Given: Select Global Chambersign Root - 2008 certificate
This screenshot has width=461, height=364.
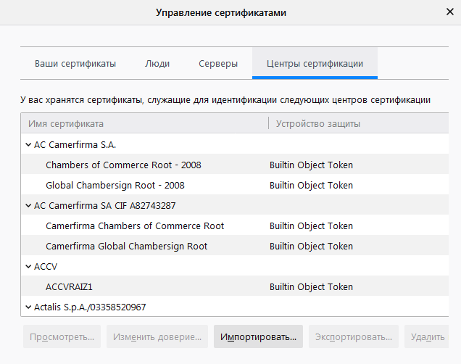Looking at the screenshot, I should (115, 186).
